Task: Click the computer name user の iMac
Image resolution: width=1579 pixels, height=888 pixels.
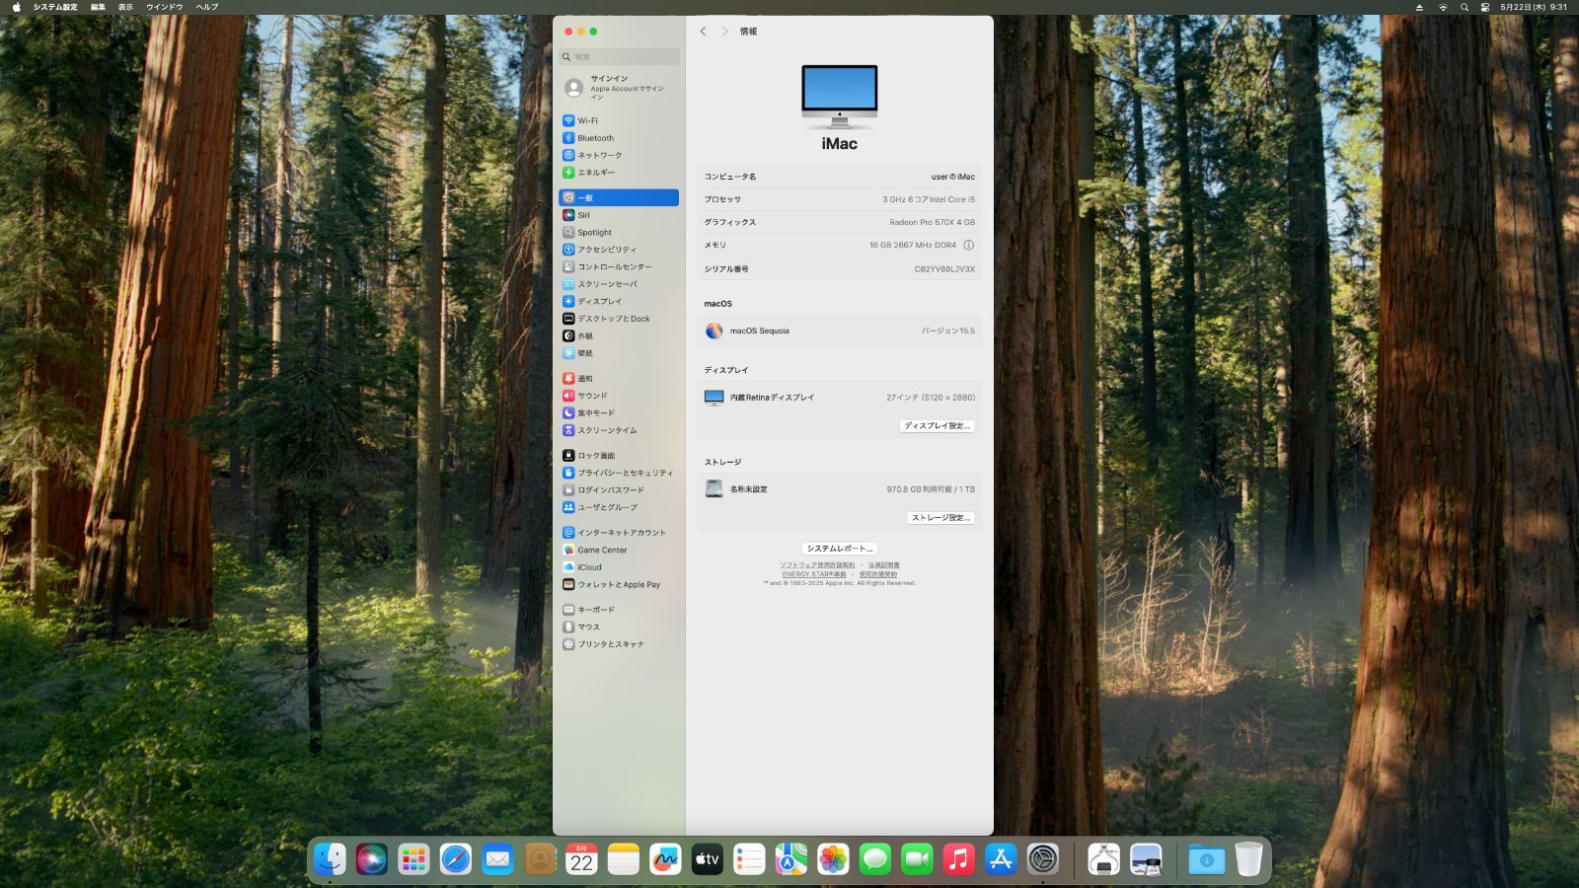Action: 953,177
